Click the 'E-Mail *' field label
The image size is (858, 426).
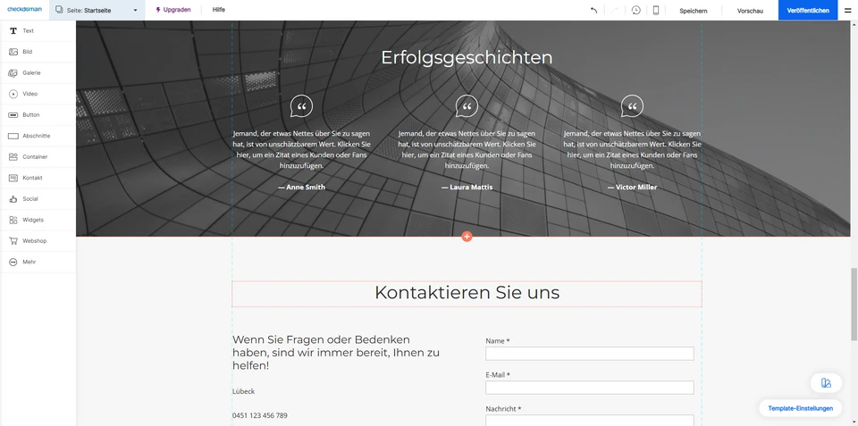click(498, 375)
